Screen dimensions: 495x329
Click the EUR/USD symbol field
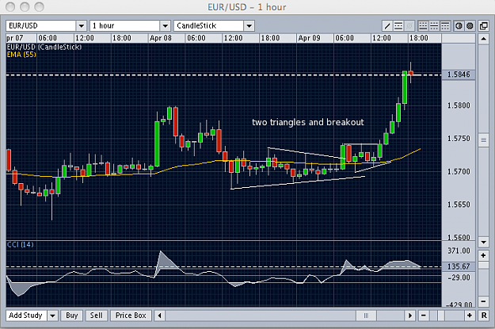[40, 25]
